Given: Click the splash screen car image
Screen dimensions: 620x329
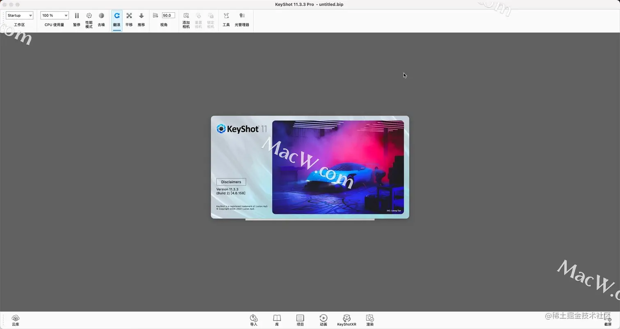Looking at the screenshot, I should pos(338,167).
